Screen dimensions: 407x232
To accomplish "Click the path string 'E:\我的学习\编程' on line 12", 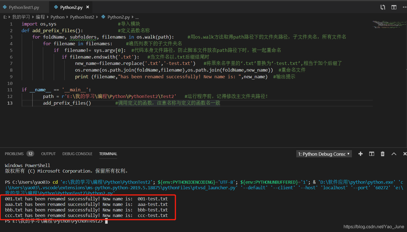I will click(87, 96).
